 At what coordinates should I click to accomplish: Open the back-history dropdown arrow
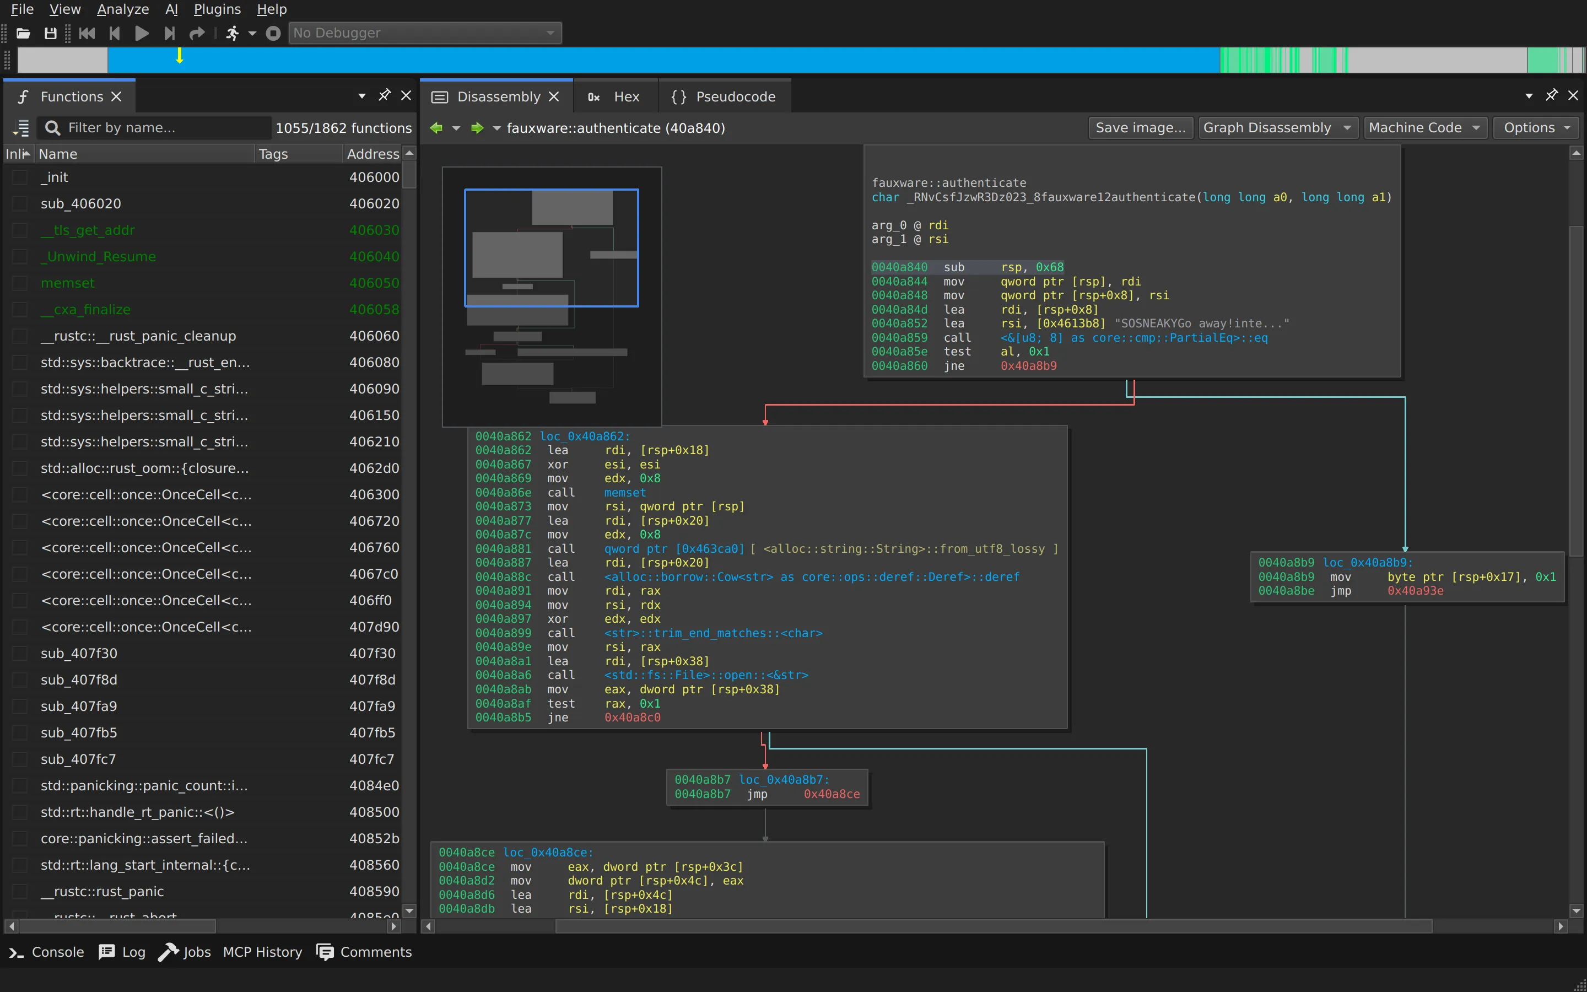coord(456,128)
